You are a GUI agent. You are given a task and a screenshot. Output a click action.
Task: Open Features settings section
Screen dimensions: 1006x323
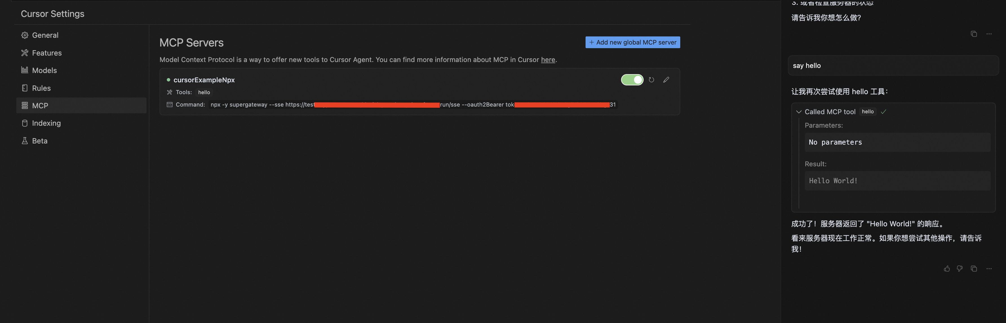(x=46, y=53)
